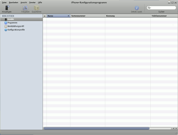Click the Freigeben toolbar icon
The width and height of the screenshot is (178, 135).
click(x=25, y=8)
